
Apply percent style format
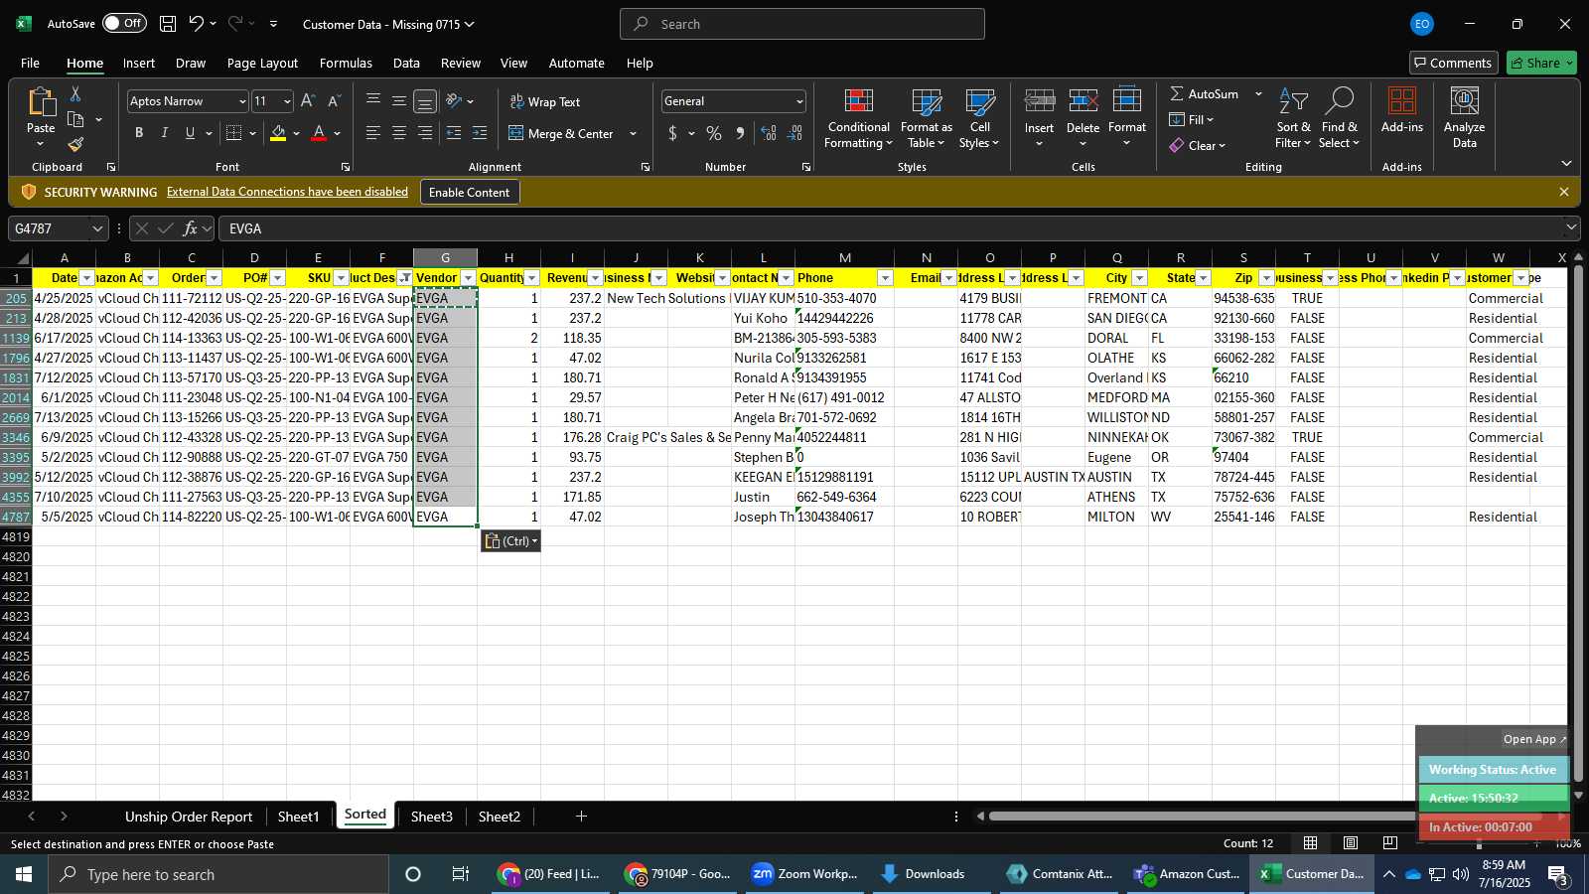click(x=714, y=133)
